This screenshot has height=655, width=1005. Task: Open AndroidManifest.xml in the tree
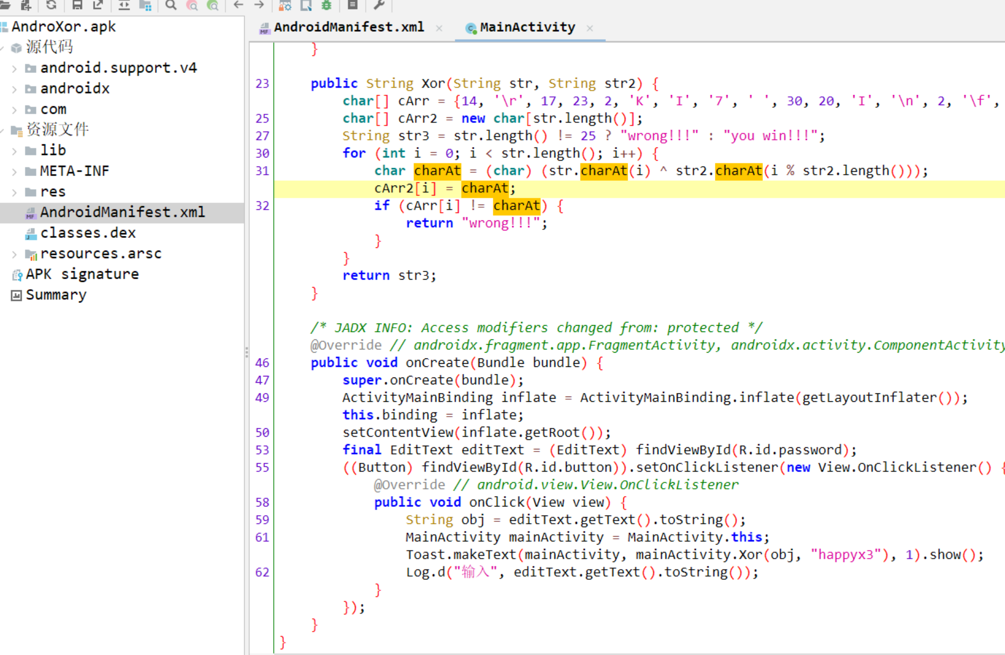pos(123,212)
